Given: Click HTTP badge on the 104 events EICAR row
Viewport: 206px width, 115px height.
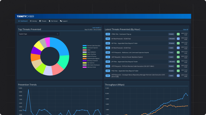Looking at the screenshot, I should coord(108,39).
